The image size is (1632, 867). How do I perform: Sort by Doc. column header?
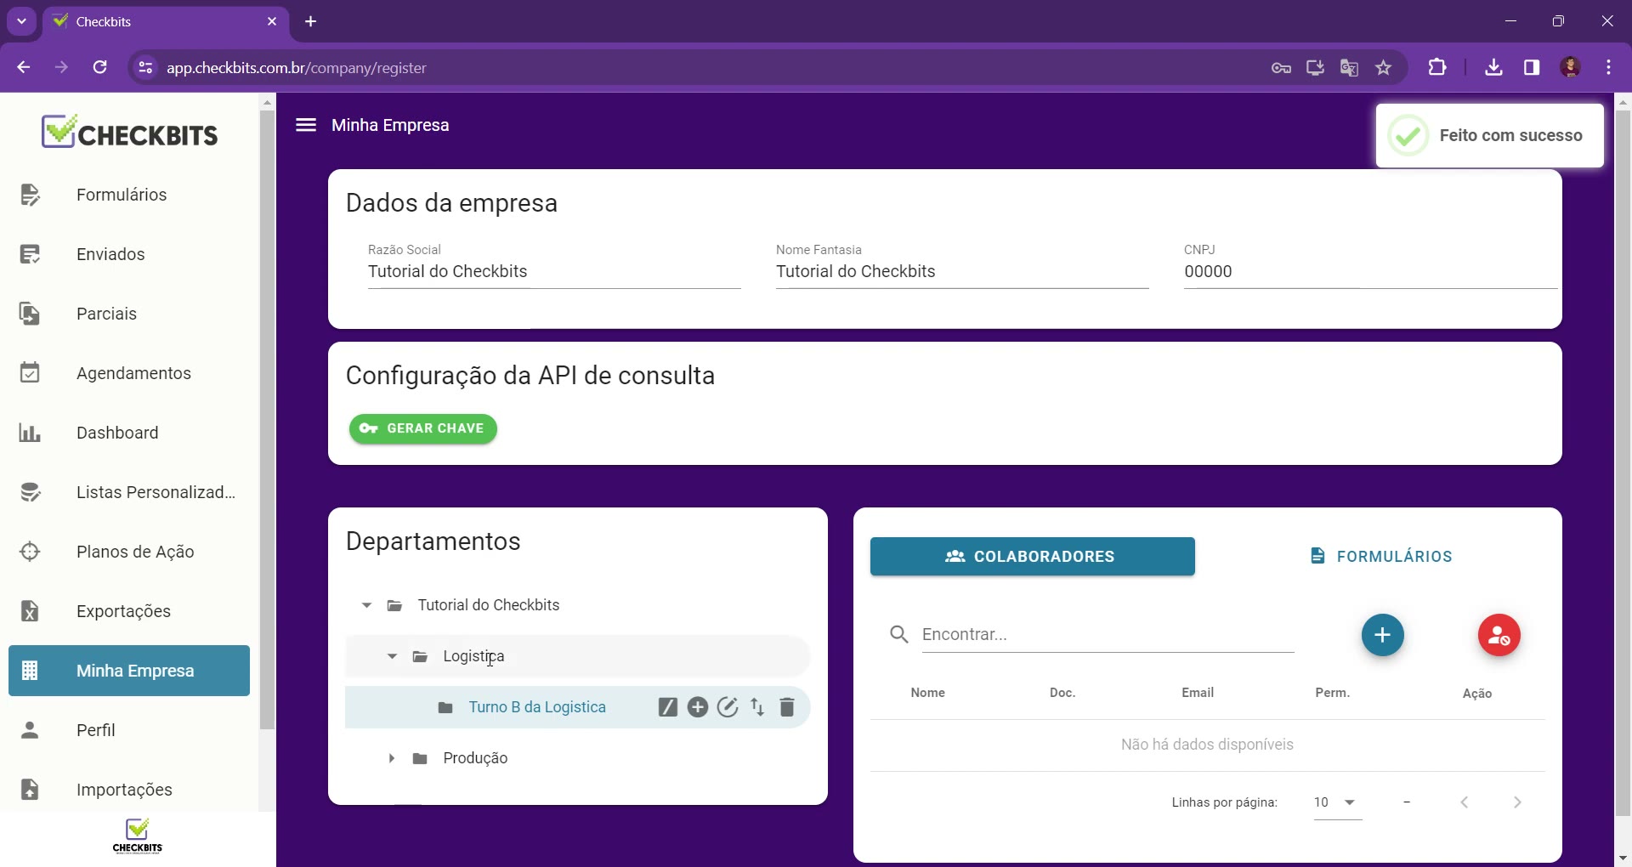click(x=1062, y=693)
